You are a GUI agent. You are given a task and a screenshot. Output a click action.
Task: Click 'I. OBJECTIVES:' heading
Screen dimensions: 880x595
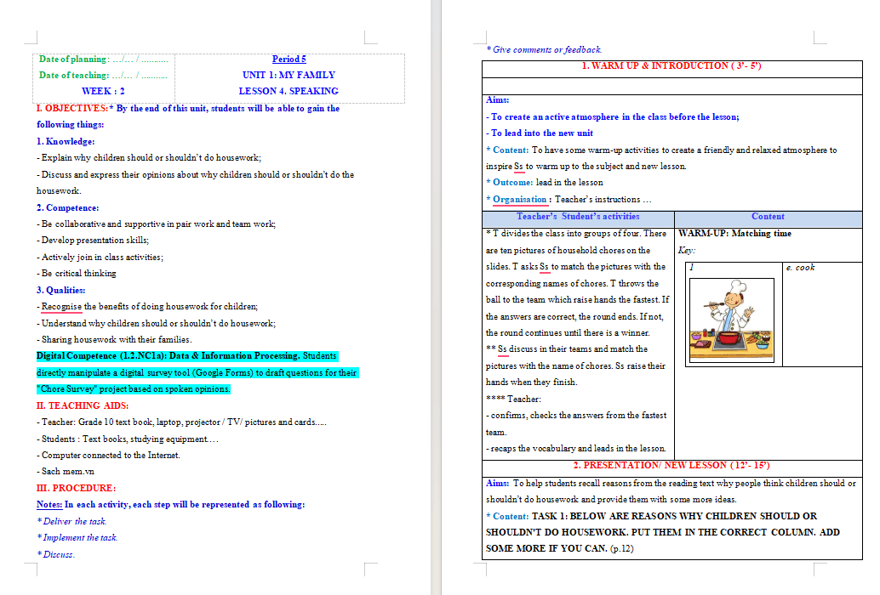[71, 108]
